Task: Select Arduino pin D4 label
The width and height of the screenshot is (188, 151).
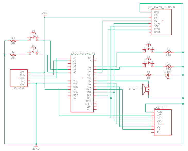Action: click(x=90, y=72)
